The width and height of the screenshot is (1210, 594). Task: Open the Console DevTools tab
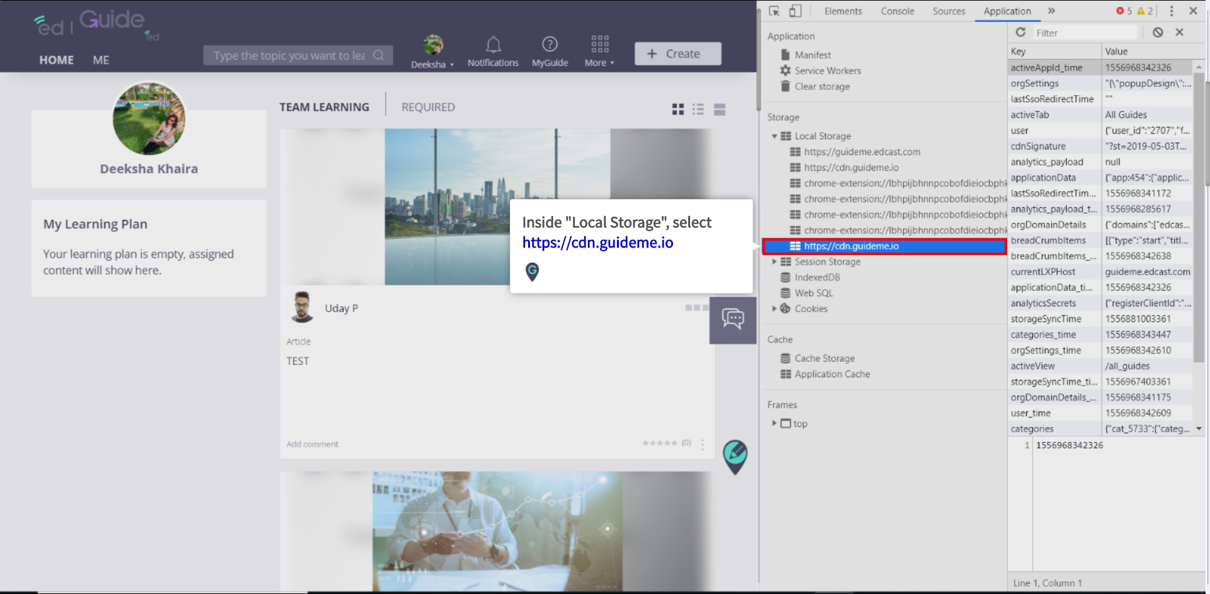point(897,11)
